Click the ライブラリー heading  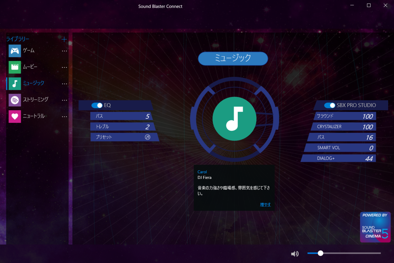coord(18,39)
